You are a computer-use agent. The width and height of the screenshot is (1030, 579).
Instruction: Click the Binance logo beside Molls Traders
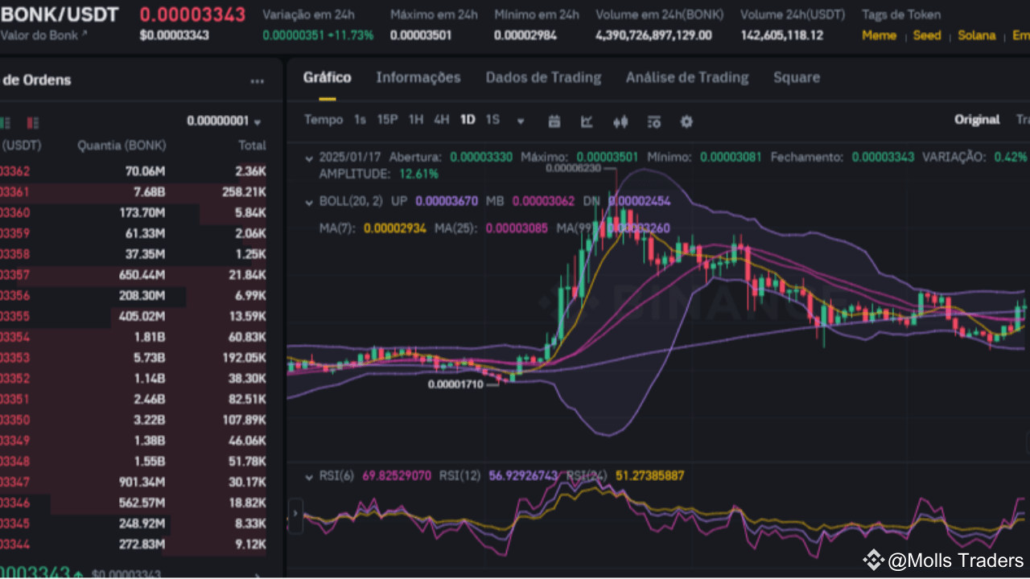pos(873,560)
